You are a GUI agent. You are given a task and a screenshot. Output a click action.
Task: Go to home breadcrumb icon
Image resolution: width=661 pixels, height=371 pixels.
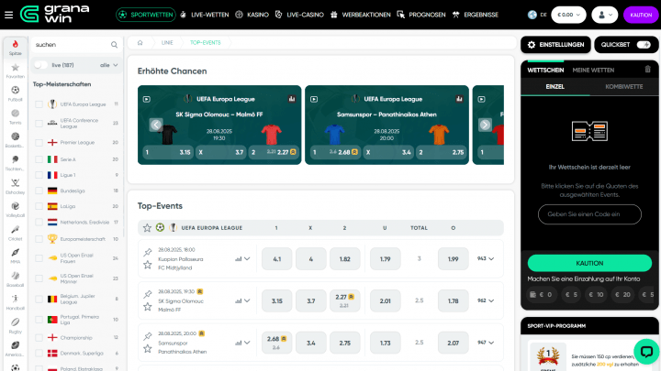140,42
